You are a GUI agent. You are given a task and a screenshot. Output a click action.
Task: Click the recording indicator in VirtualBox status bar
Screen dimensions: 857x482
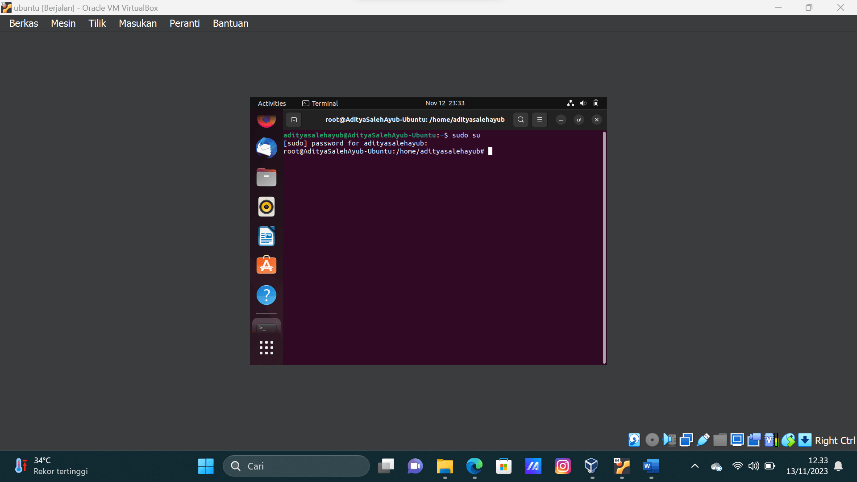754,440
